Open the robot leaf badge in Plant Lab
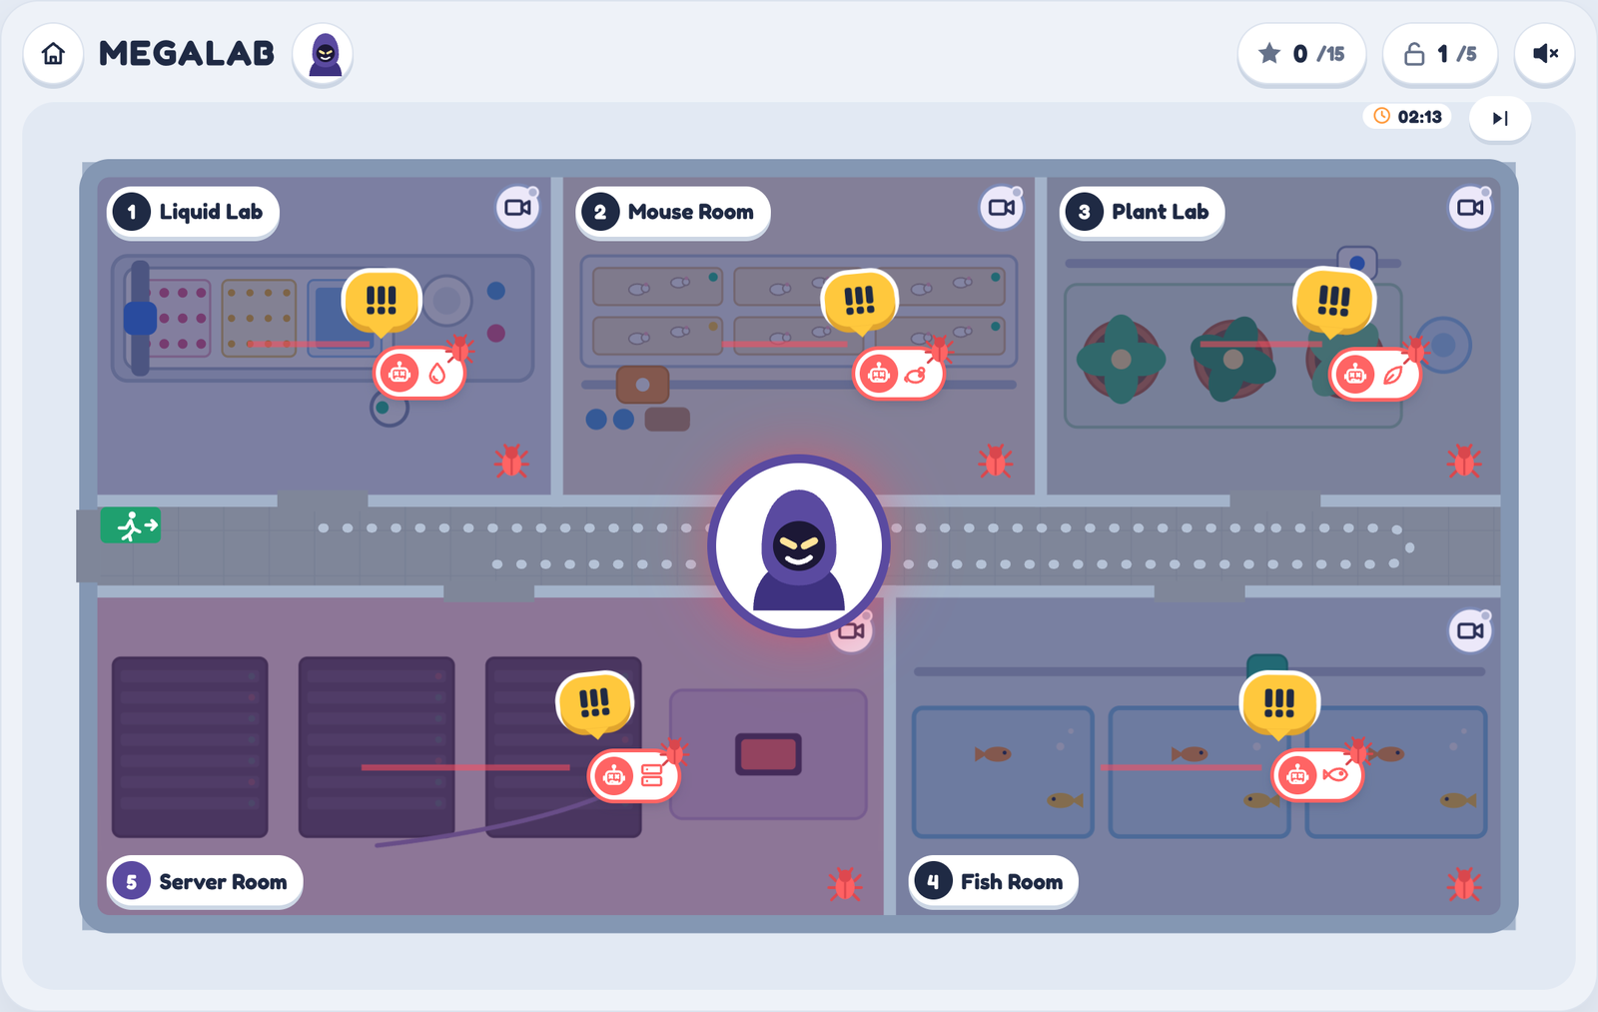 (x=1375, y=375)
